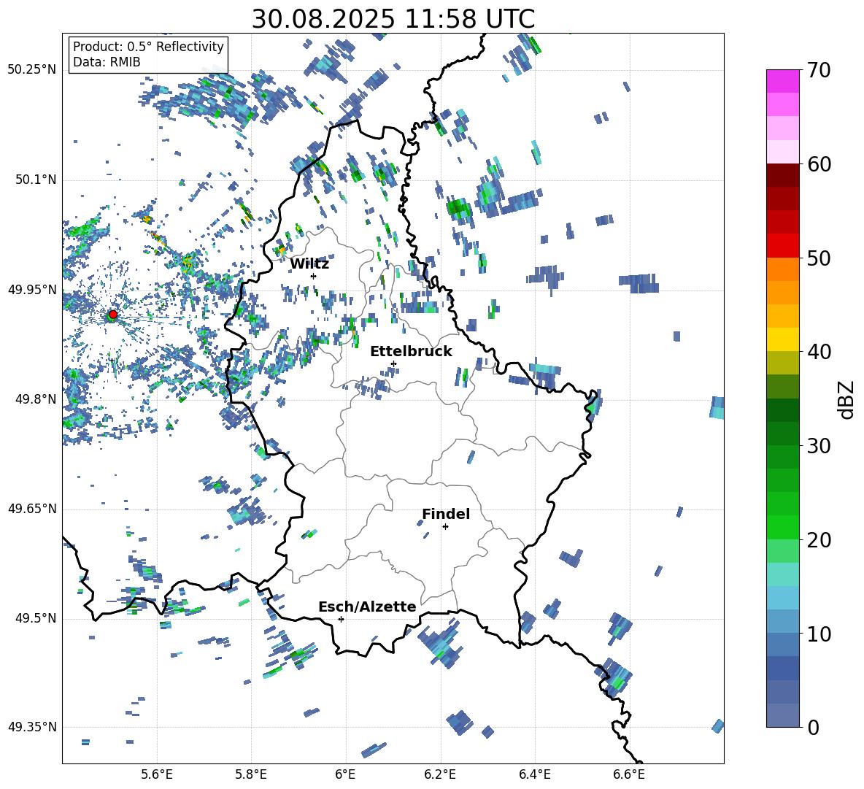Click the 6.6°E longitude label
Viewport: 864px width, 789px height.
point(629,775)
